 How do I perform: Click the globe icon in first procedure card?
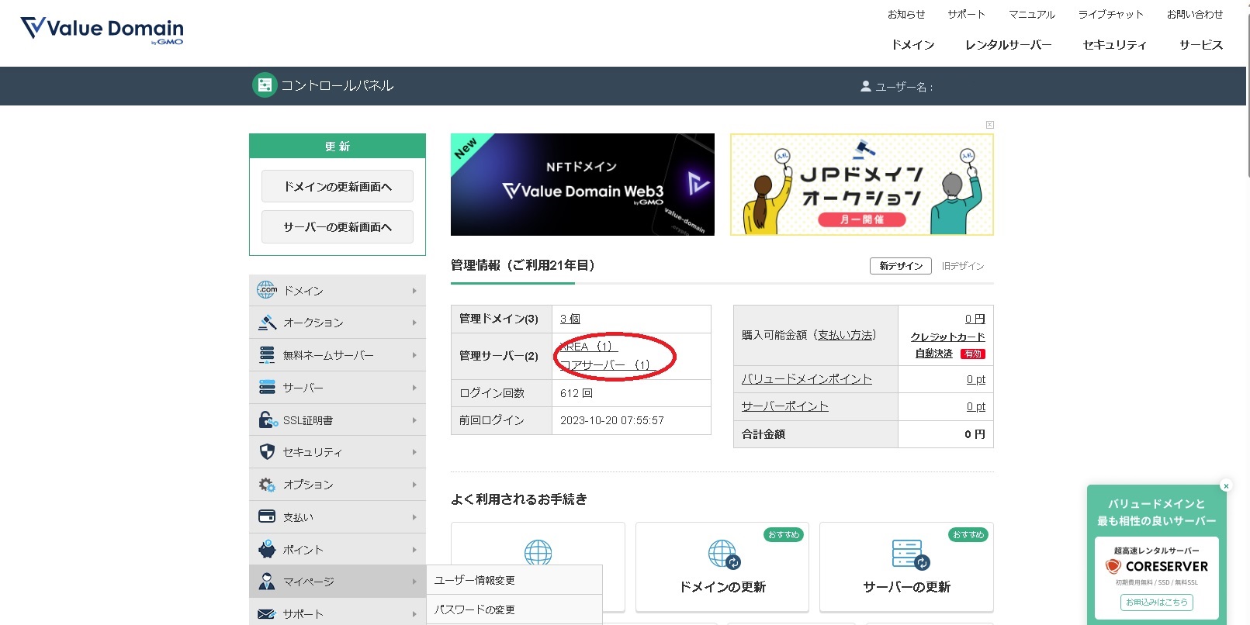point(538,553)
